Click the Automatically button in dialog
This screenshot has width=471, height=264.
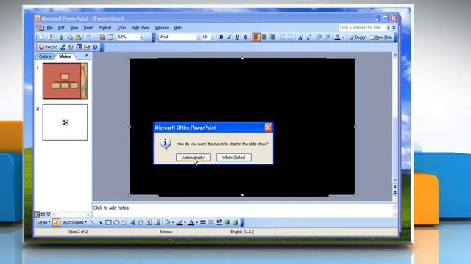click(x=193, y=158)
